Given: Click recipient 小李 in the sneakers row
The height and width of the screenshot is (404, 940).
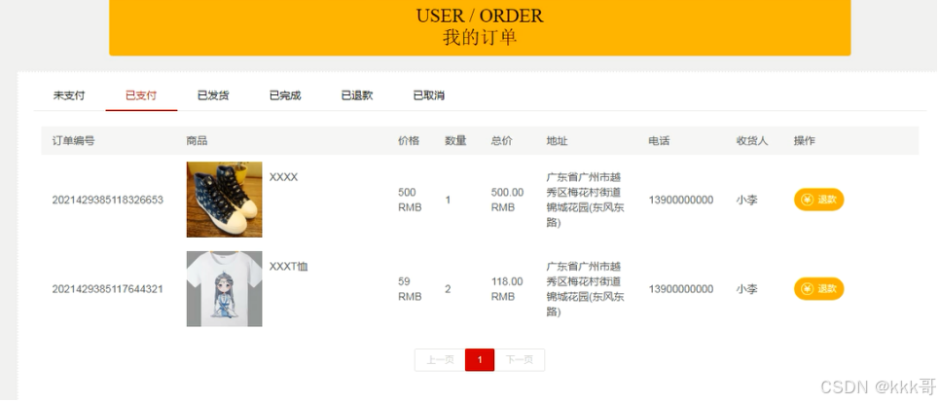Looking at the screenshot, I should point(747,200).
